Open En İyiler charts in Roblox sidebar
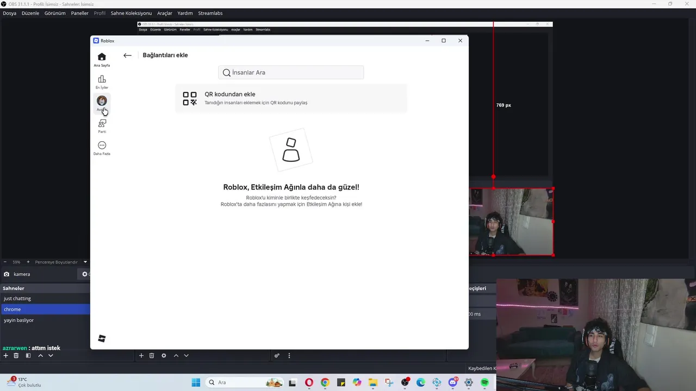696x391 pixels. (102, 82)
